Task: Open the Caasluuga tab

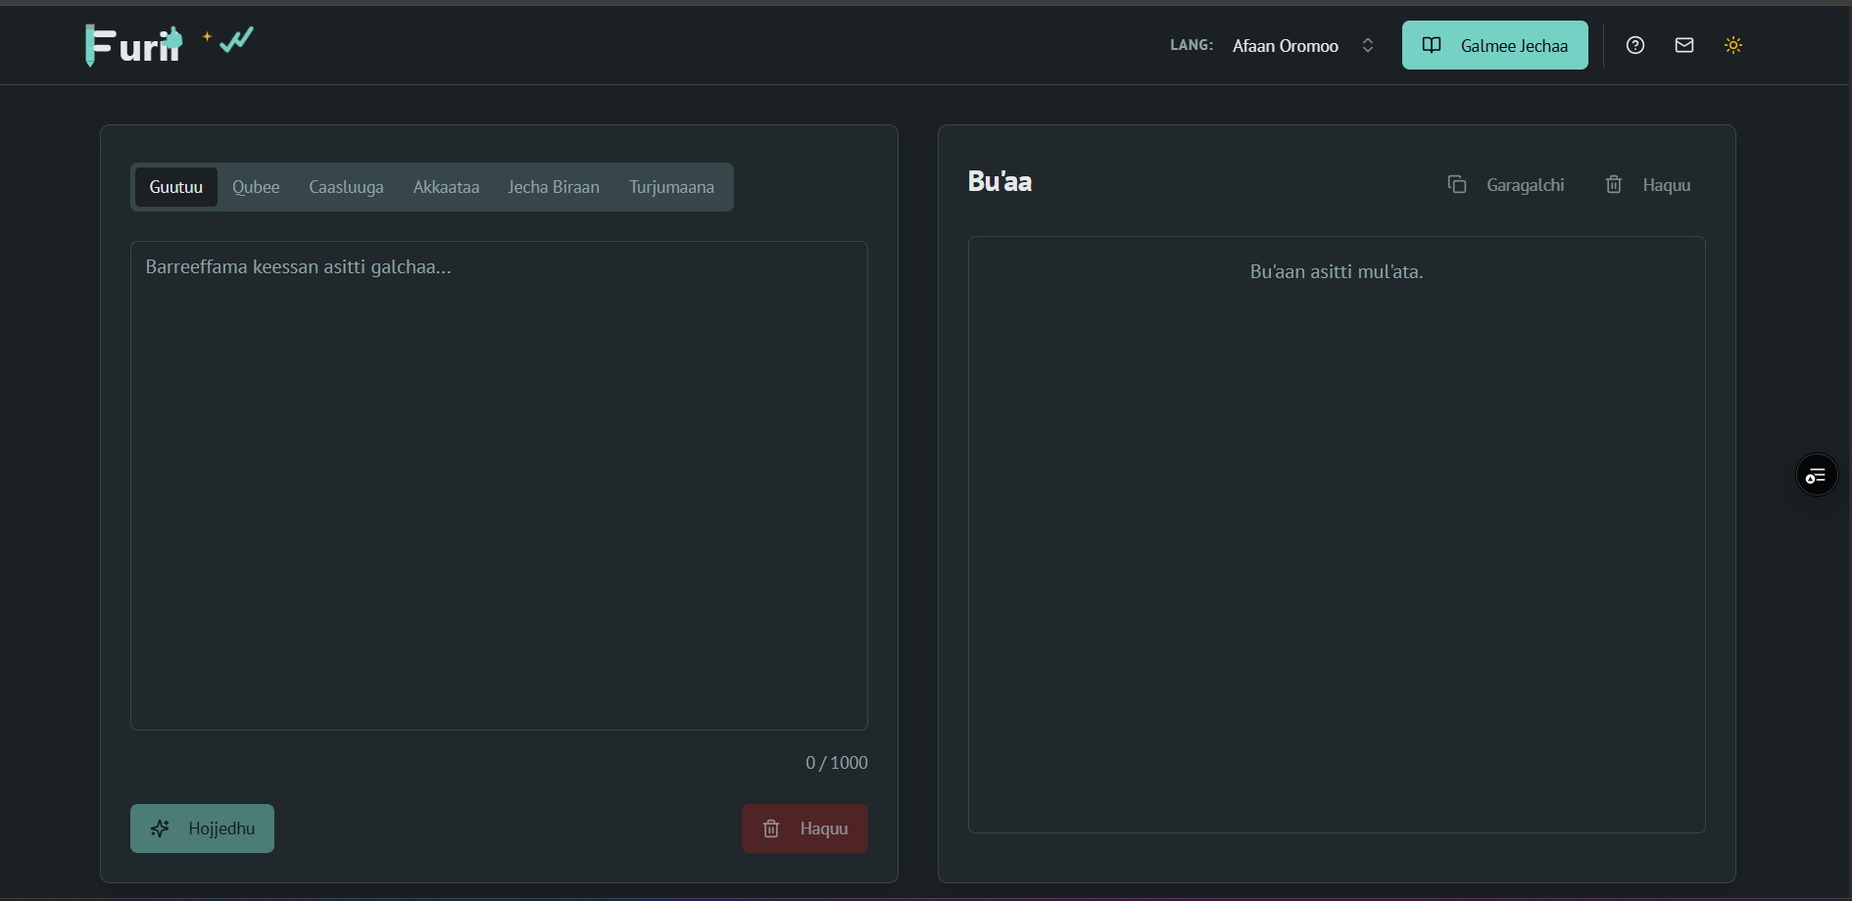Action: click(x=346, y=187)
